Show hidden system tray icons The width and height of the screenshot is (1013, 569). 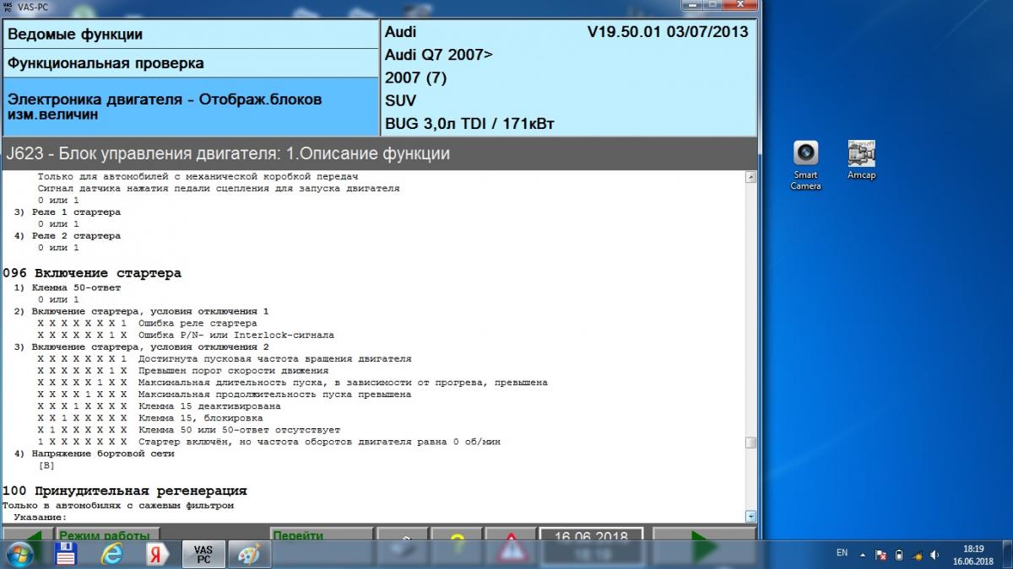coord(863,555)
